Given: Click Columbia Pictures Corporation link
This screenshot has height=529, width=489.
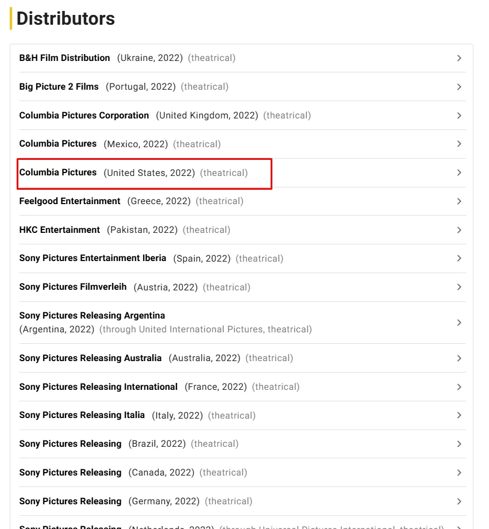Looking at the screenshot, I should pyautogui.click(x=84, y=116).
